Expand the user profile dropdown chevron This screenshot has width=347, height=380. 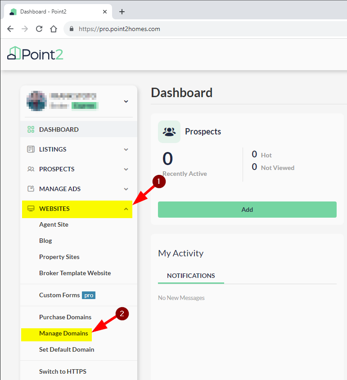tap(126, 101)
